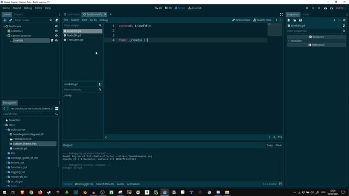The width and height of the screenshot is (349, 196).
Task: Click Reference class button in Inspector
Action: click(x=316, y=45)
